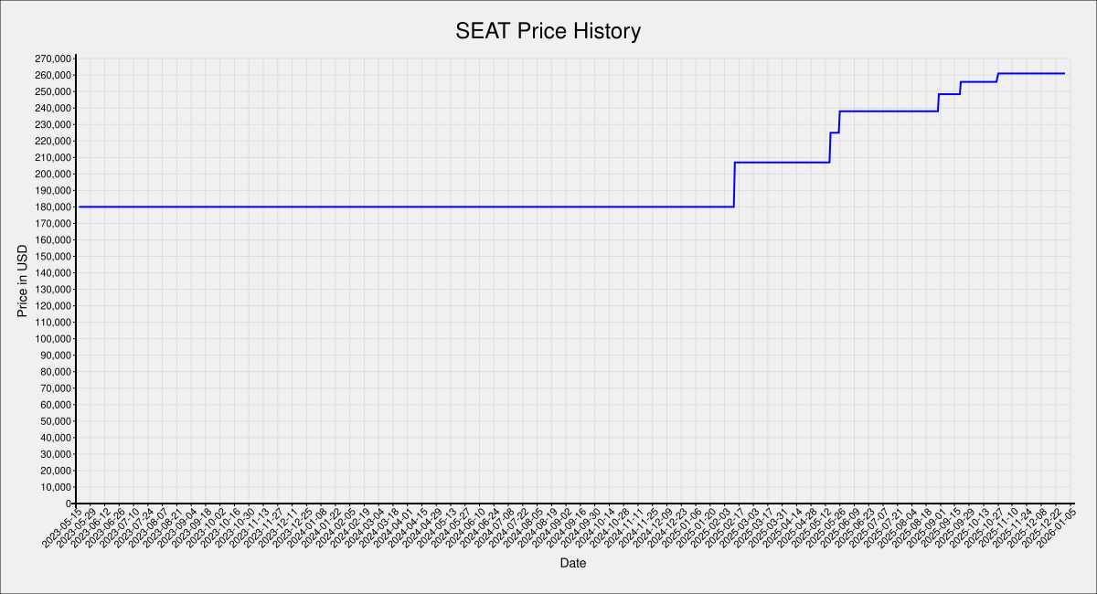Select the 180,000 y-axis tick label
The height and width of the screenshot is (594, 1097).
coord(52,207)
